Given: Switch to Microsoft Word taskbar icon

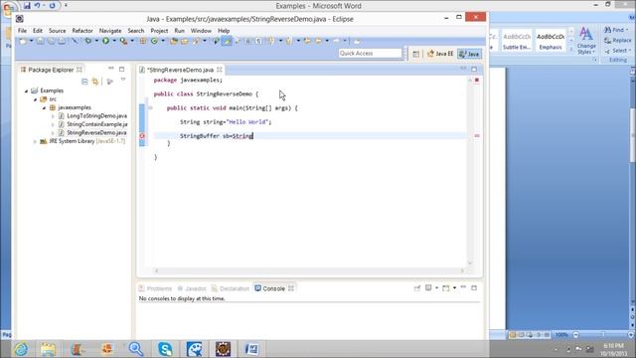Looking at the screenshot, I should (251, 349).
